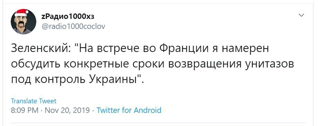Open the zРадио1000хз display name
318x126 pixels.
(x=68, y=17)
